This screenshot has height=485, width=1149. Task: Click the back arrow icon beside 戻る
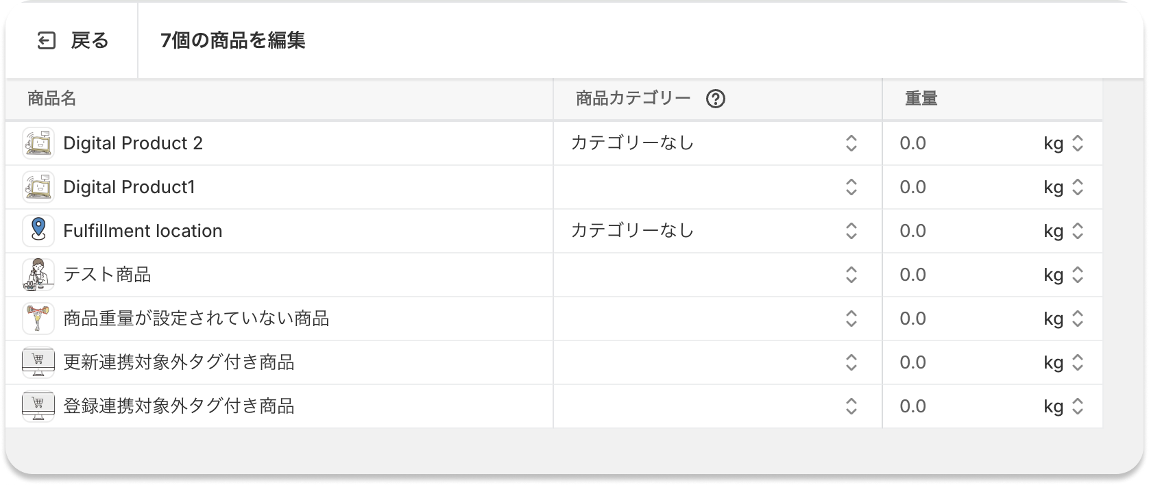click(x=46, y=41)
